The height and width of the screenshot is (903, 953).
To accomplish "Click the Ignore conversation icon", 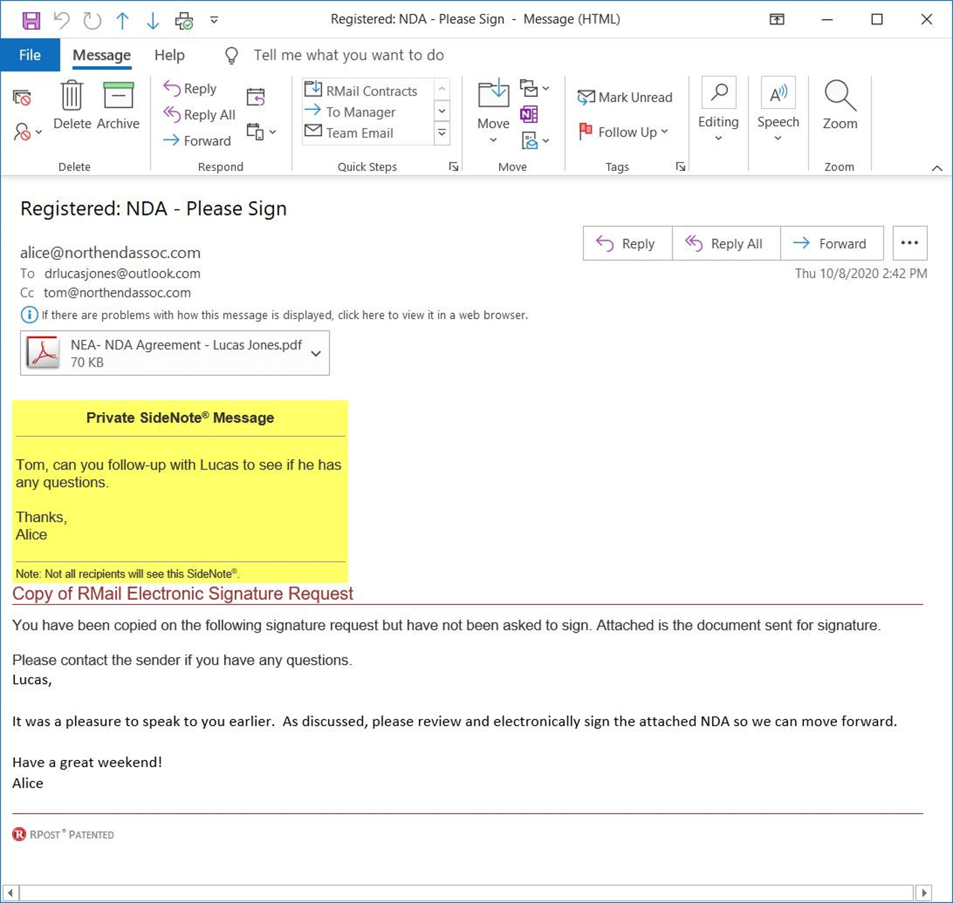I will point(22,98).
